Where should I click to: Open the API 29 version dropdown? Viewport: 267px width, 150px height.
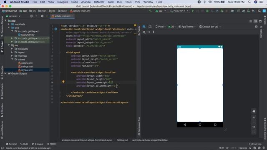(x=172, y=27)
